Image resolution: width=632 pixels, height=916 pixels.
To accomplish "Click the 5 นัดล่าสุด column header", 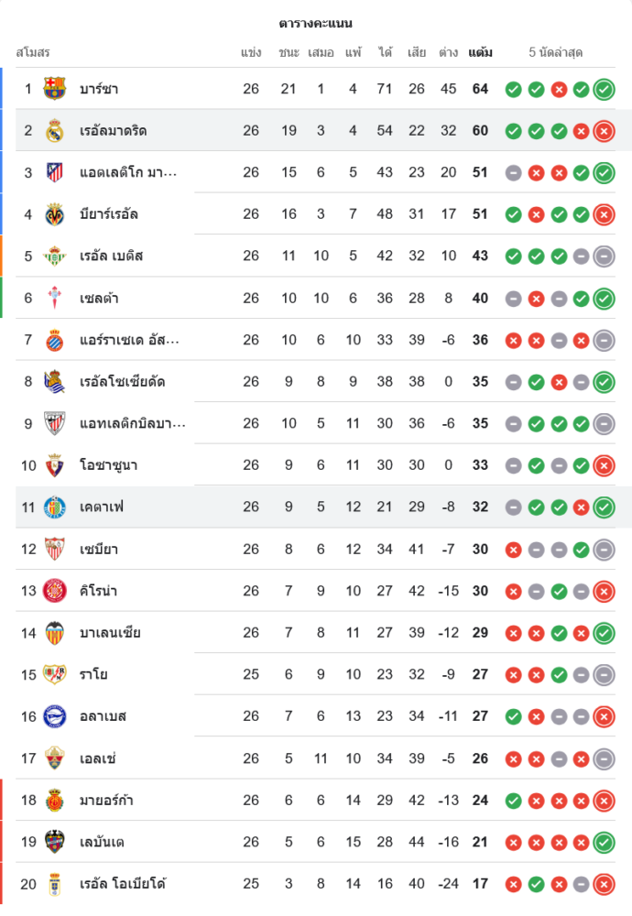I will 555,52.
